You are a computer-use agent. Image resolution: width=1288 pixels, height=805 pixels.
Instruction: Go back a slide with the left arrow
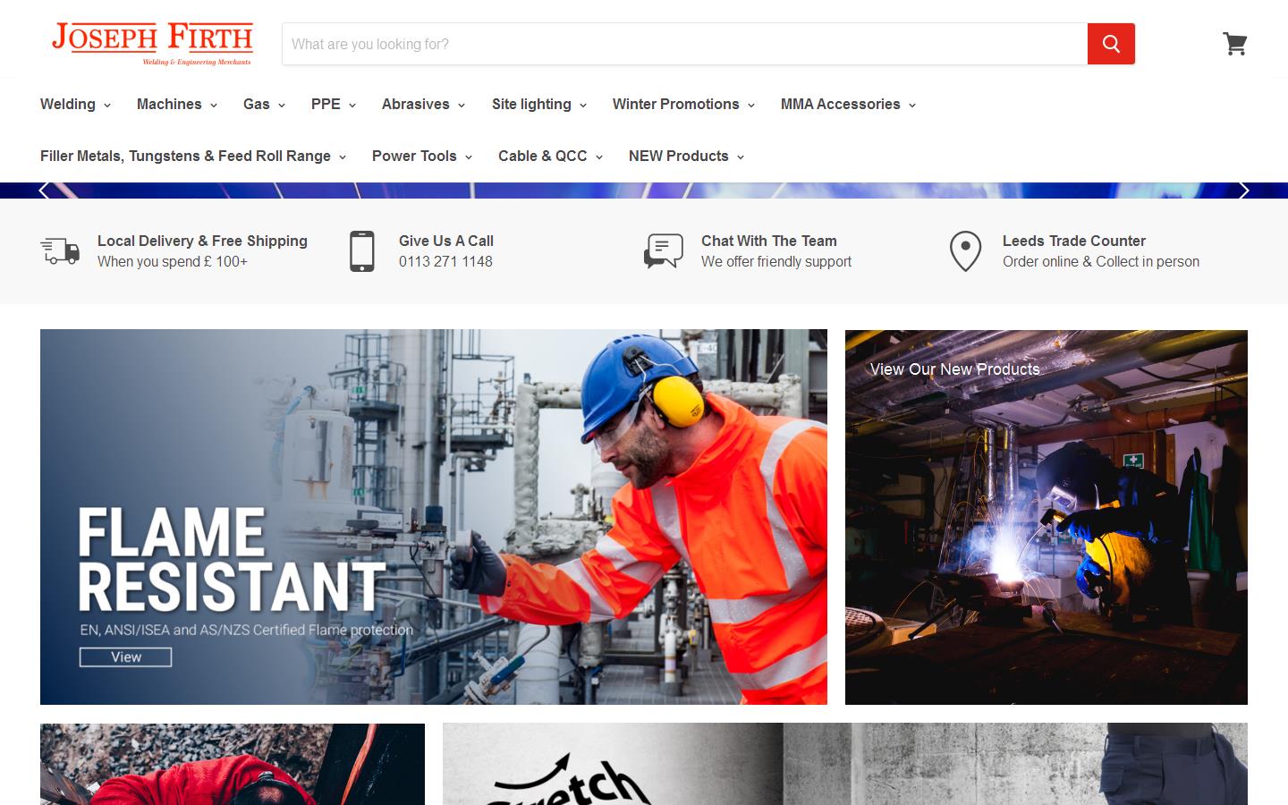(43, 190)
